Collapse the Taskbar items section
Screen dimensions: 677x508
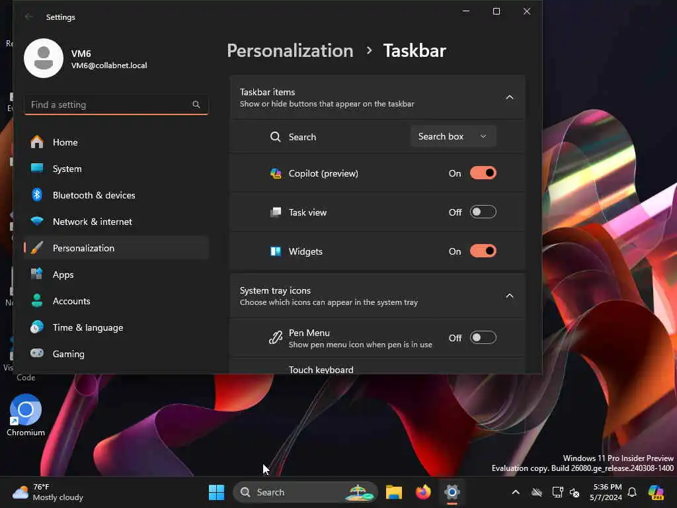[x=510, y=97]
